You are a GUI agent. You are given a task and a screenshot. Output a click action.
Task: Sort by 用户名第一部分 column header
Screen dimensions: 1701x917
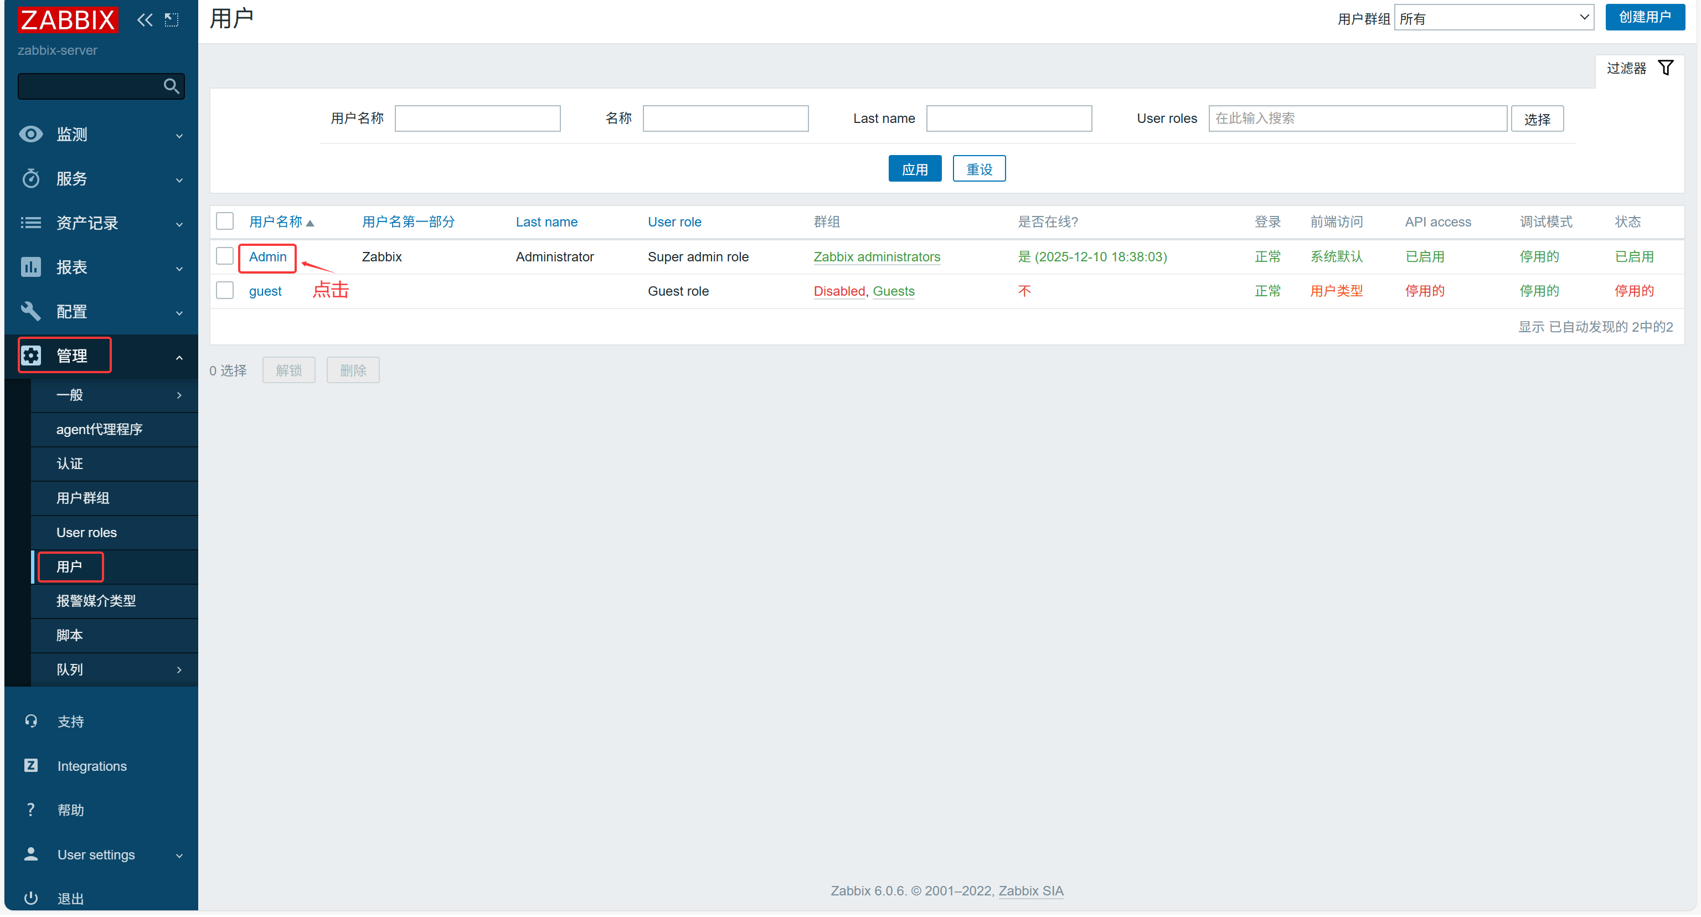pos(408,222)
